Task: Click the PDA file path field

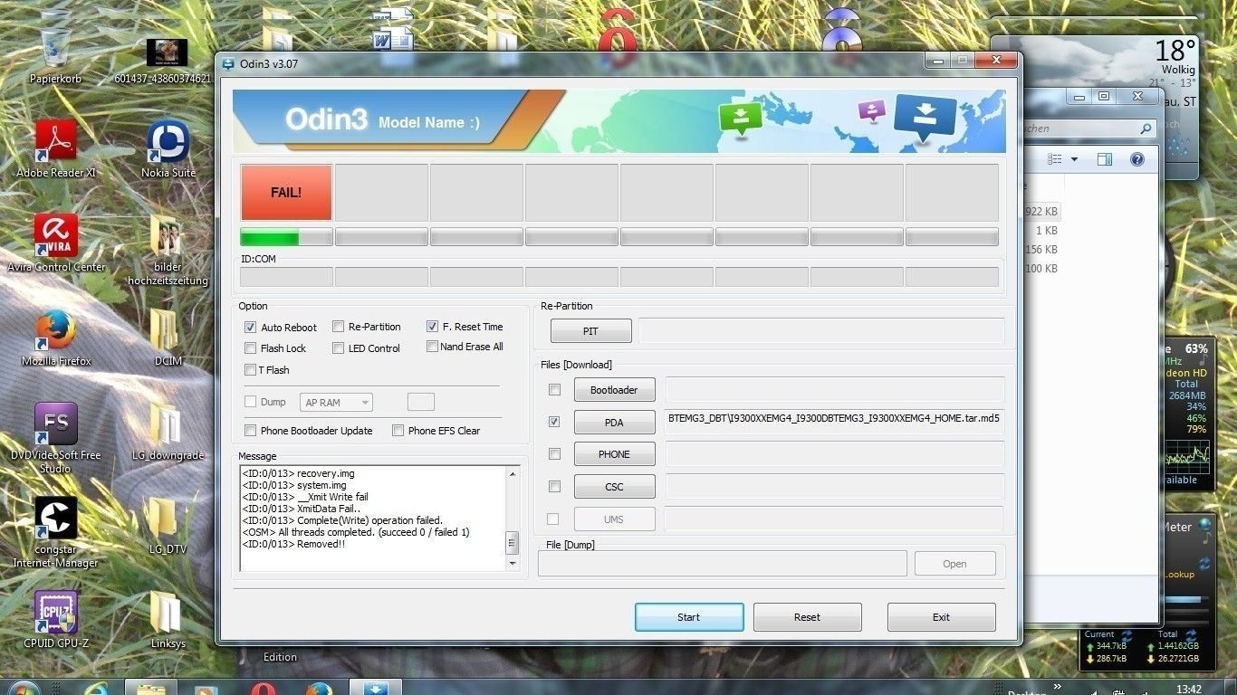Action: pyautogui.click(x=834, y=421)
